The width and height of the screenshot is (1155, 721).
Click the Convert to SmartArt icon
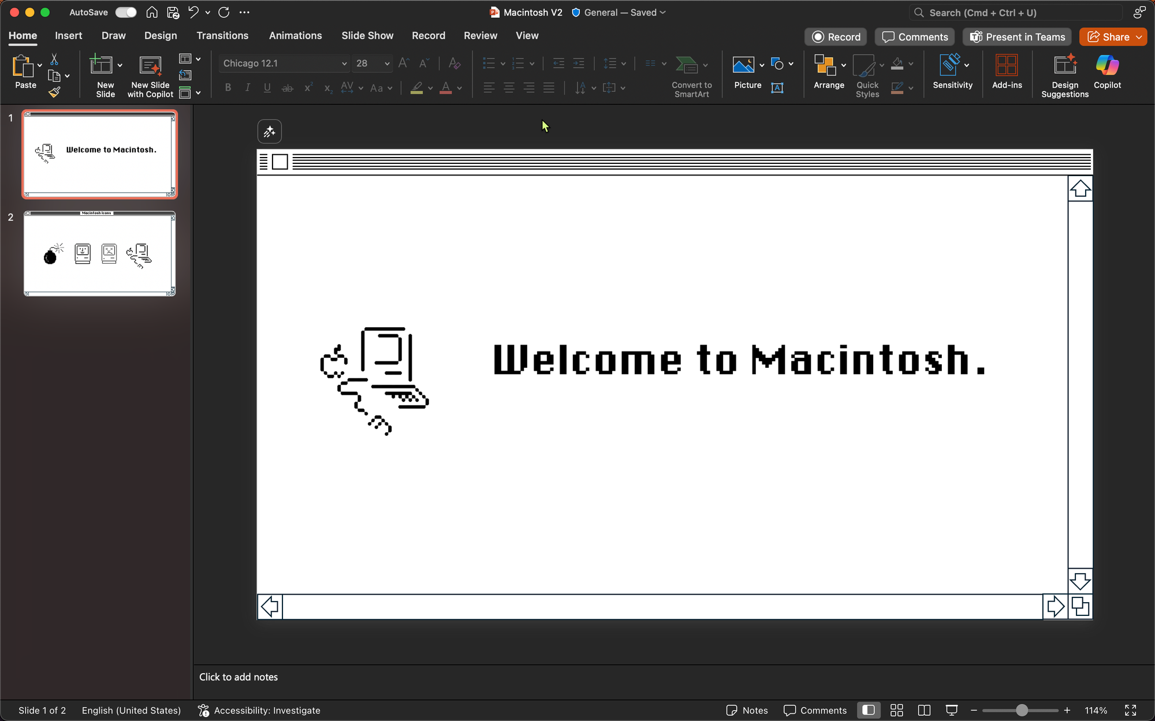(x=687, y=65)
